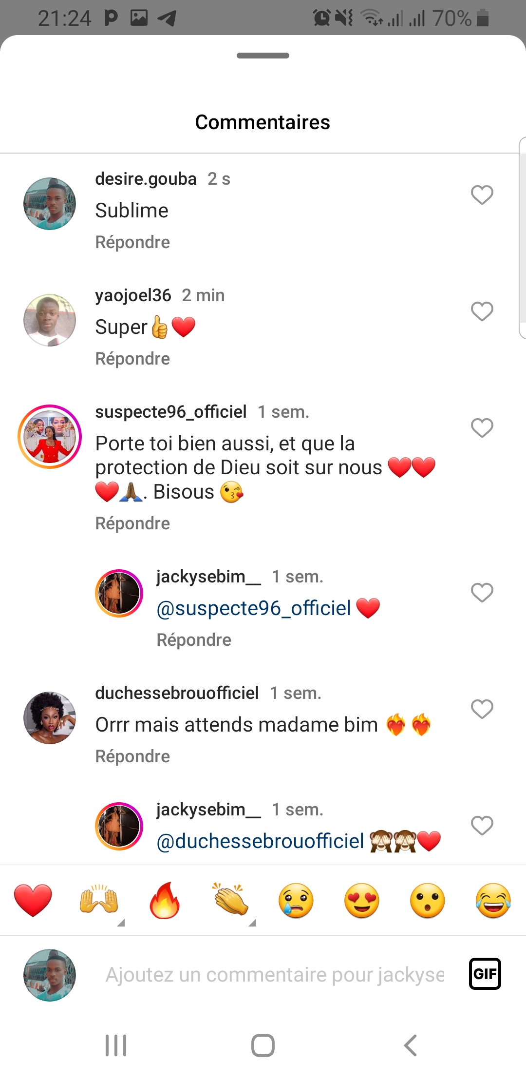Open suspecte96_officiel's profile picture story
Image resolution: width=526 pixels, height=1082 pixels.
point(50,437)
